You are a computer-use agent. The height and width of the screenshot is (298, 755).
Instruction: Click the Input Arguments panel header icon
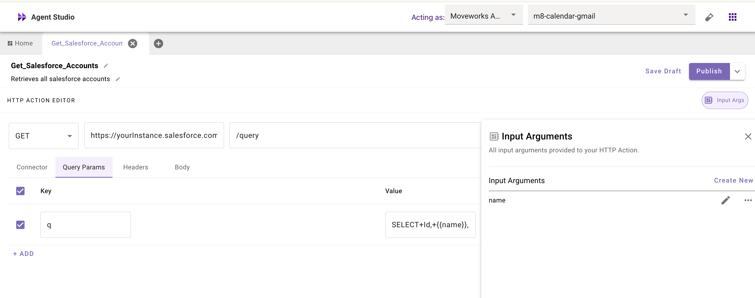point(494,136)
